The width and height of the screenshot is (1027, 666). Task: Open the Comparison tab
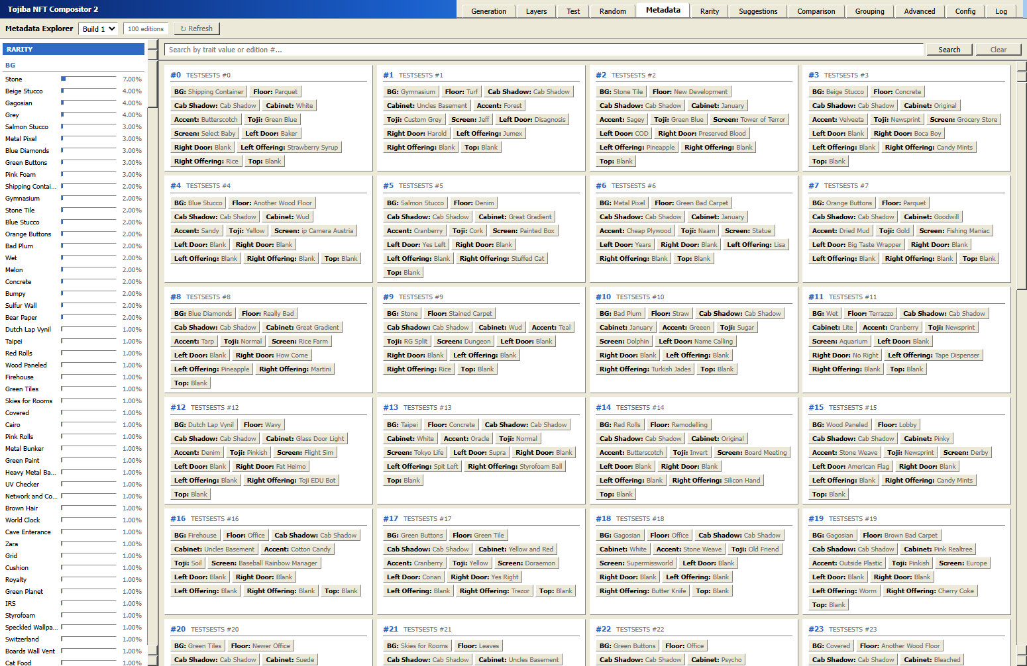[816, 11]
